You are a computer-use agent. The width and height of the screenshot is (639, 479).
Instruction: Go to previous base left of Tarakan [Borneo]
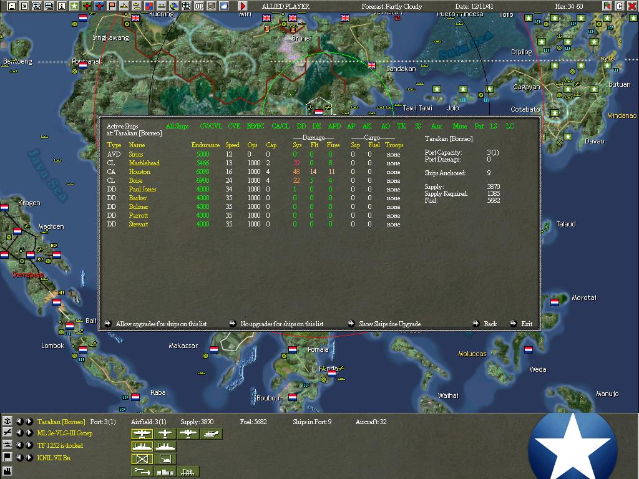[19, 422]
